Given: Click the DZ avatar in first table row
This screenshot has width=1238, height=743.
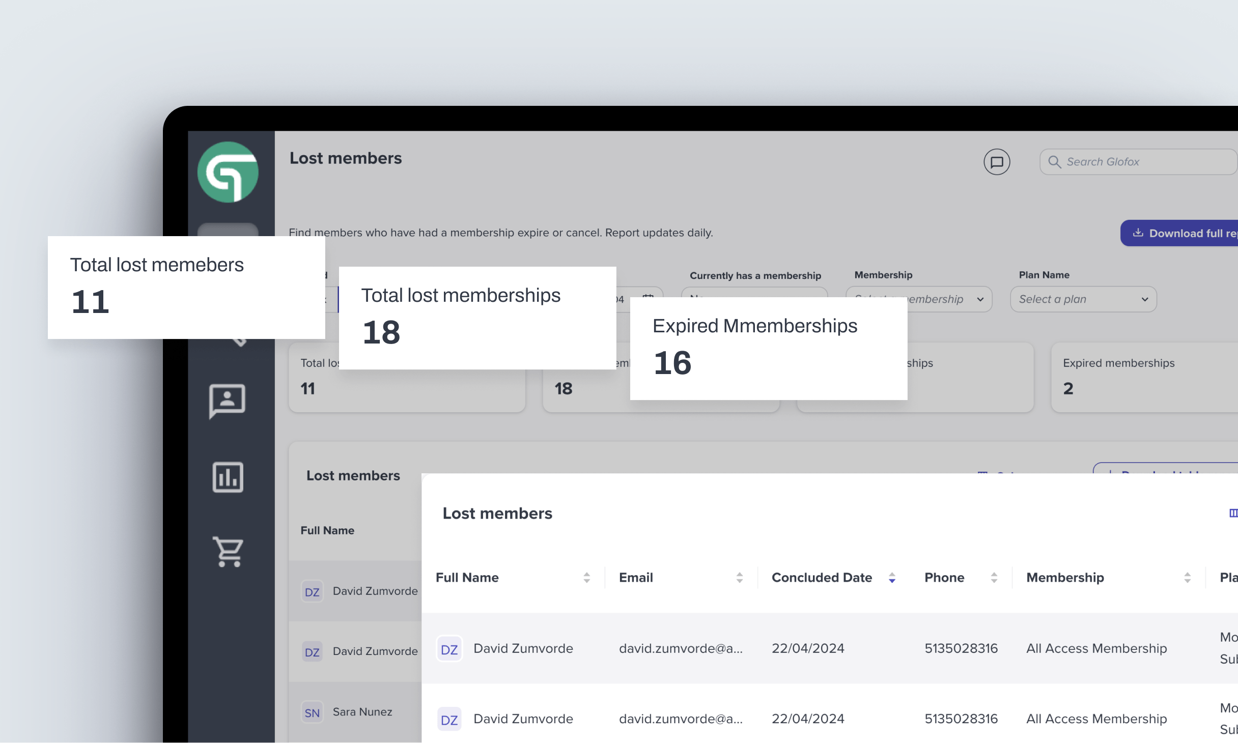Looking at the screenshot, I should pos(449,649).
